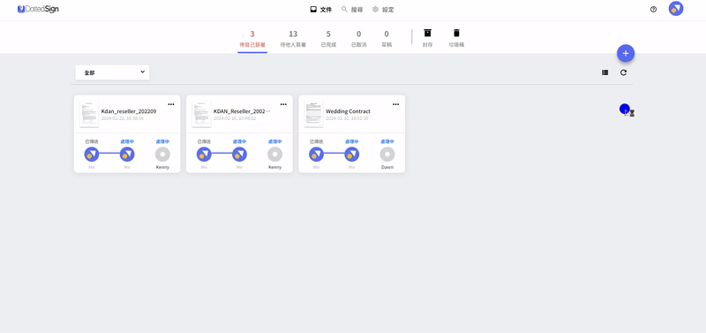
Task: Click 處理中 Me avatar on Wedding Contract card
Action: click(351, 155)
